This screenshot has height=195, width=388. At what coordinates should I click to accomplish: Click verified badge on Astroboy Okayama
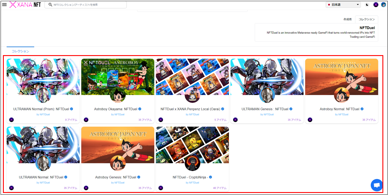(x=140, y=109)
